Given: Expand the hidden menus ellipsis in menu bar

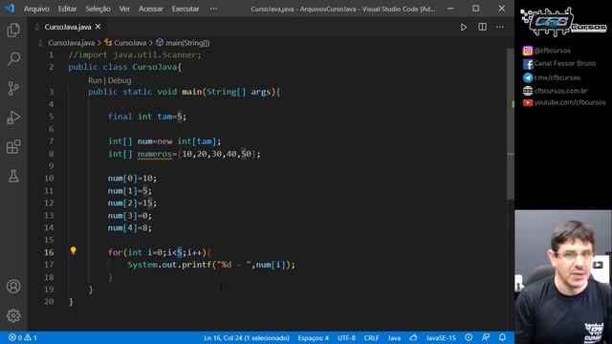Looking at the screenshot, I should 213,9.
